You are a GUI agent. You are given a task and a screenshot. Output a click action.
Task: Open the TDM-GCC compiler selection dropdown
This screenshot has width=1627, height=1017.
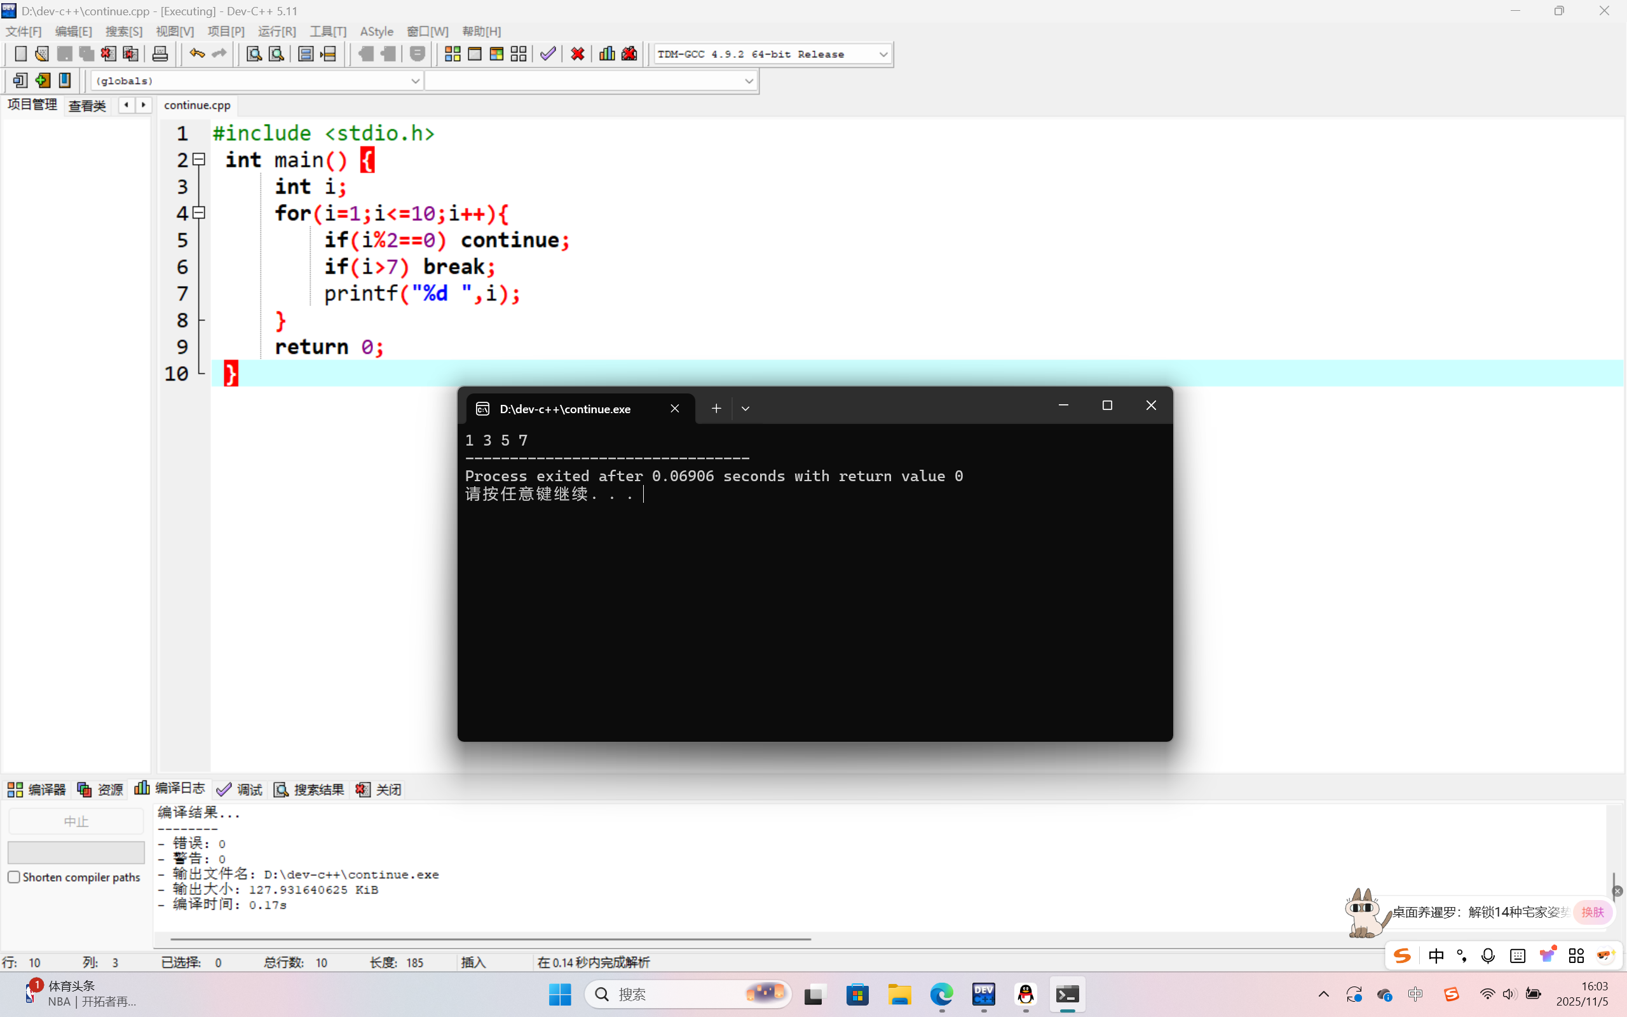point(883,54)
